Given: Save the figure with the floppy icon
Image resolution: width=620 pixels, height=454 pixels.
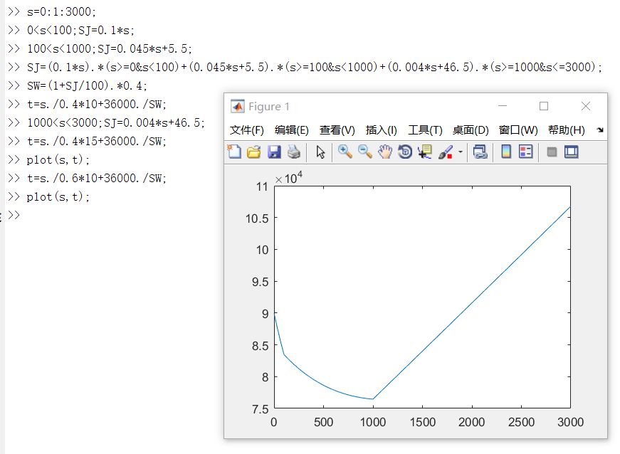Looking at the screenshot, I should tap(274, 152).
